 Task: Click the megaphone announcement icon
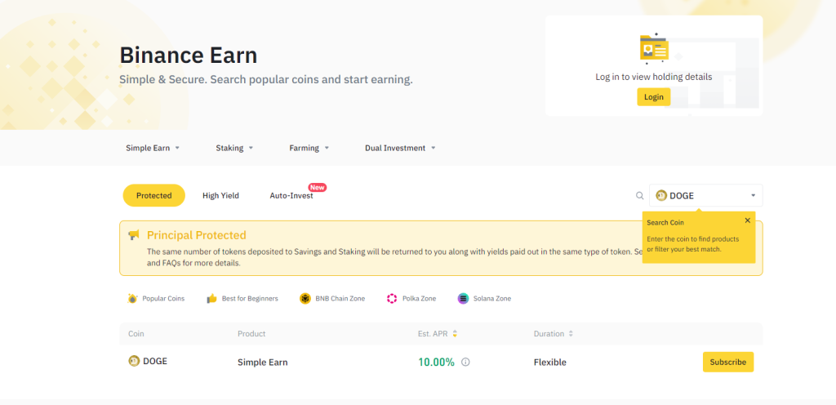(133, 235)
